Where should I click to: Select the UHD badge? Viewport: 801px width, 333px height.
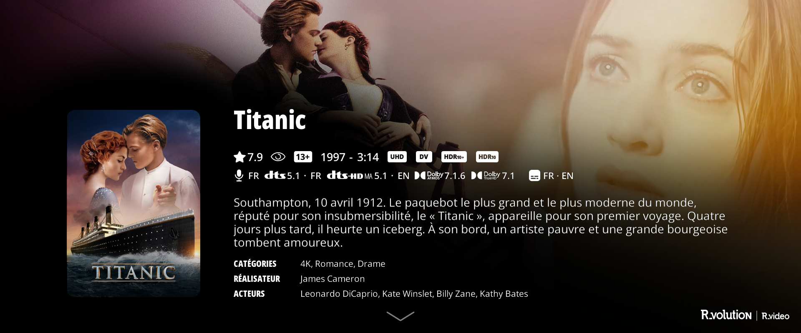pos(397,157)
